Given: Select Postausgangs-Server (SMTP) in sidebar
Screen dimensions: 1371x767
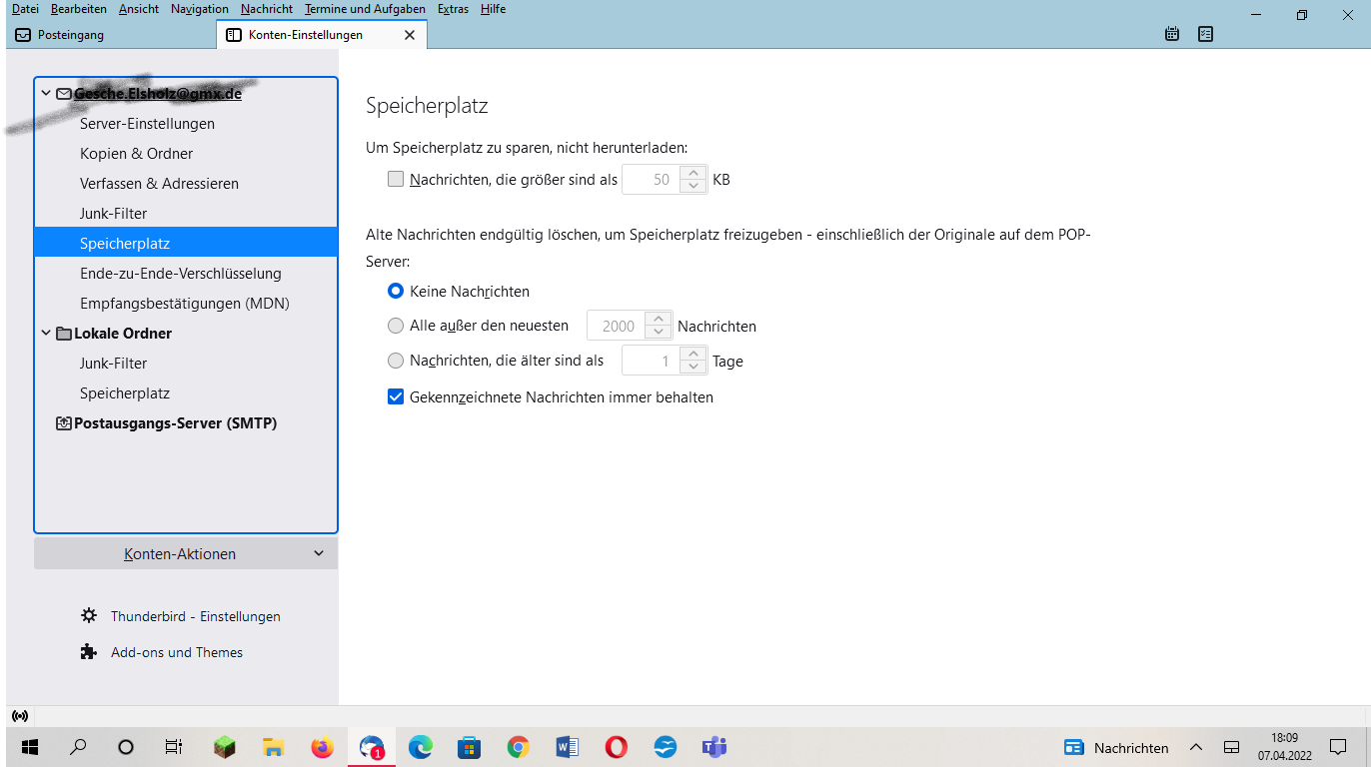Looking at the screenshot, I should click(175, 423).
